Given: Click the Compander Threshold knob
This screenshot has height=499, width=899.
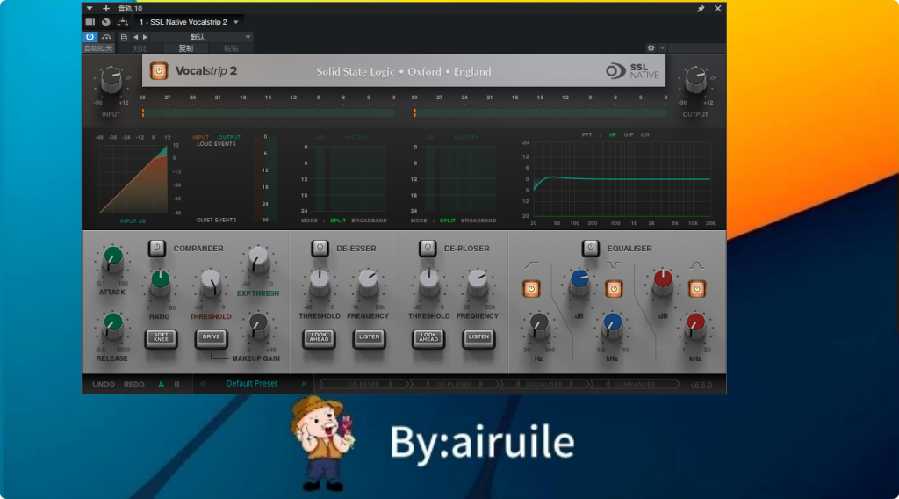Looking at the screenshot, I should pos(211,283).
